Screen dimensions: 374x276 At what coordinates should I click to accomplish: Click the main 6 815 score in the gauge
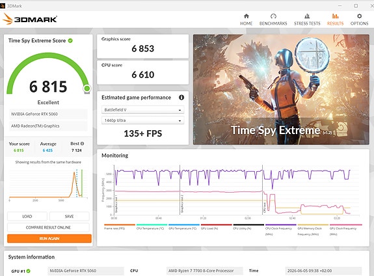[x=48, y=87]
